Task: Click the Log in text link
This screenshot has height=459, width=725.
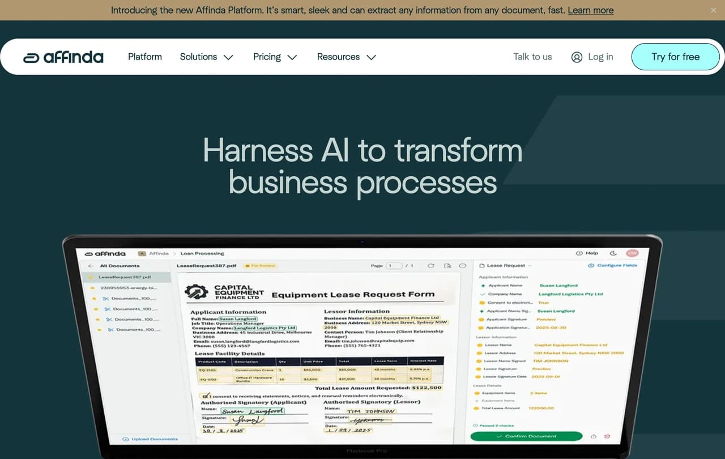Action: [x=600, y=57]
